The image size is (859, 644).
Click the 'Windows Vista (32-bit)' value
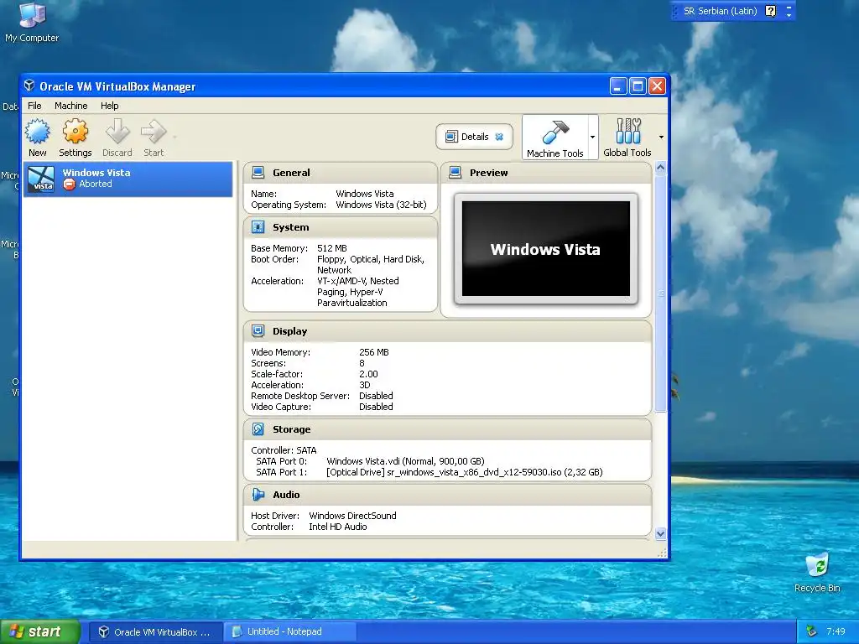pyautogui.click(x=381, y=205)
